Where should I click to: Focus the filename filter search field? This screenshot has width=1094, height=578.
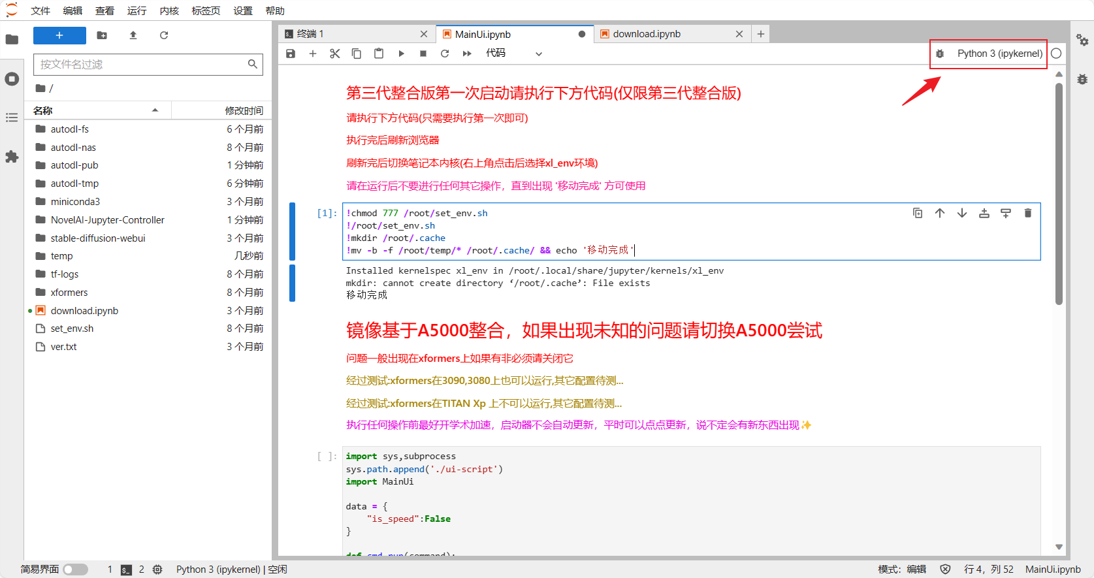click(x=148, y=64)
